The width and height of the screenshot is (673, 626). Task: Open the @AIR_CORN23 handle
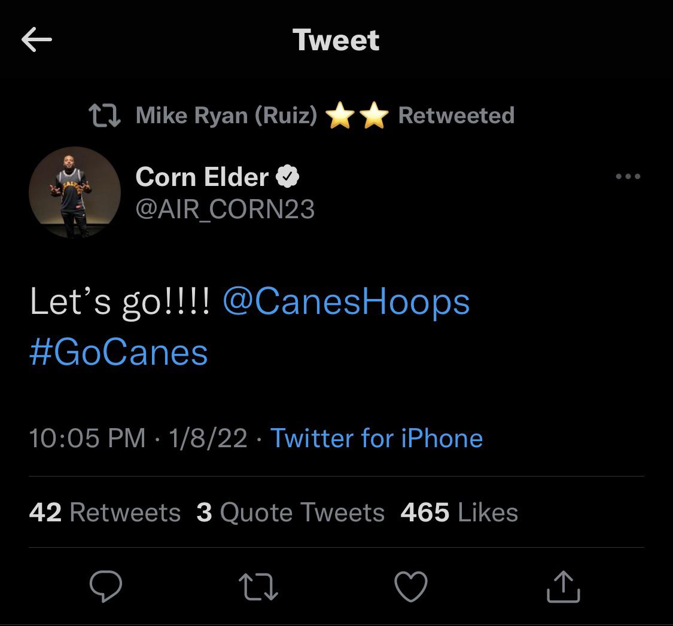pyautogui.click(x=225, y=209)
